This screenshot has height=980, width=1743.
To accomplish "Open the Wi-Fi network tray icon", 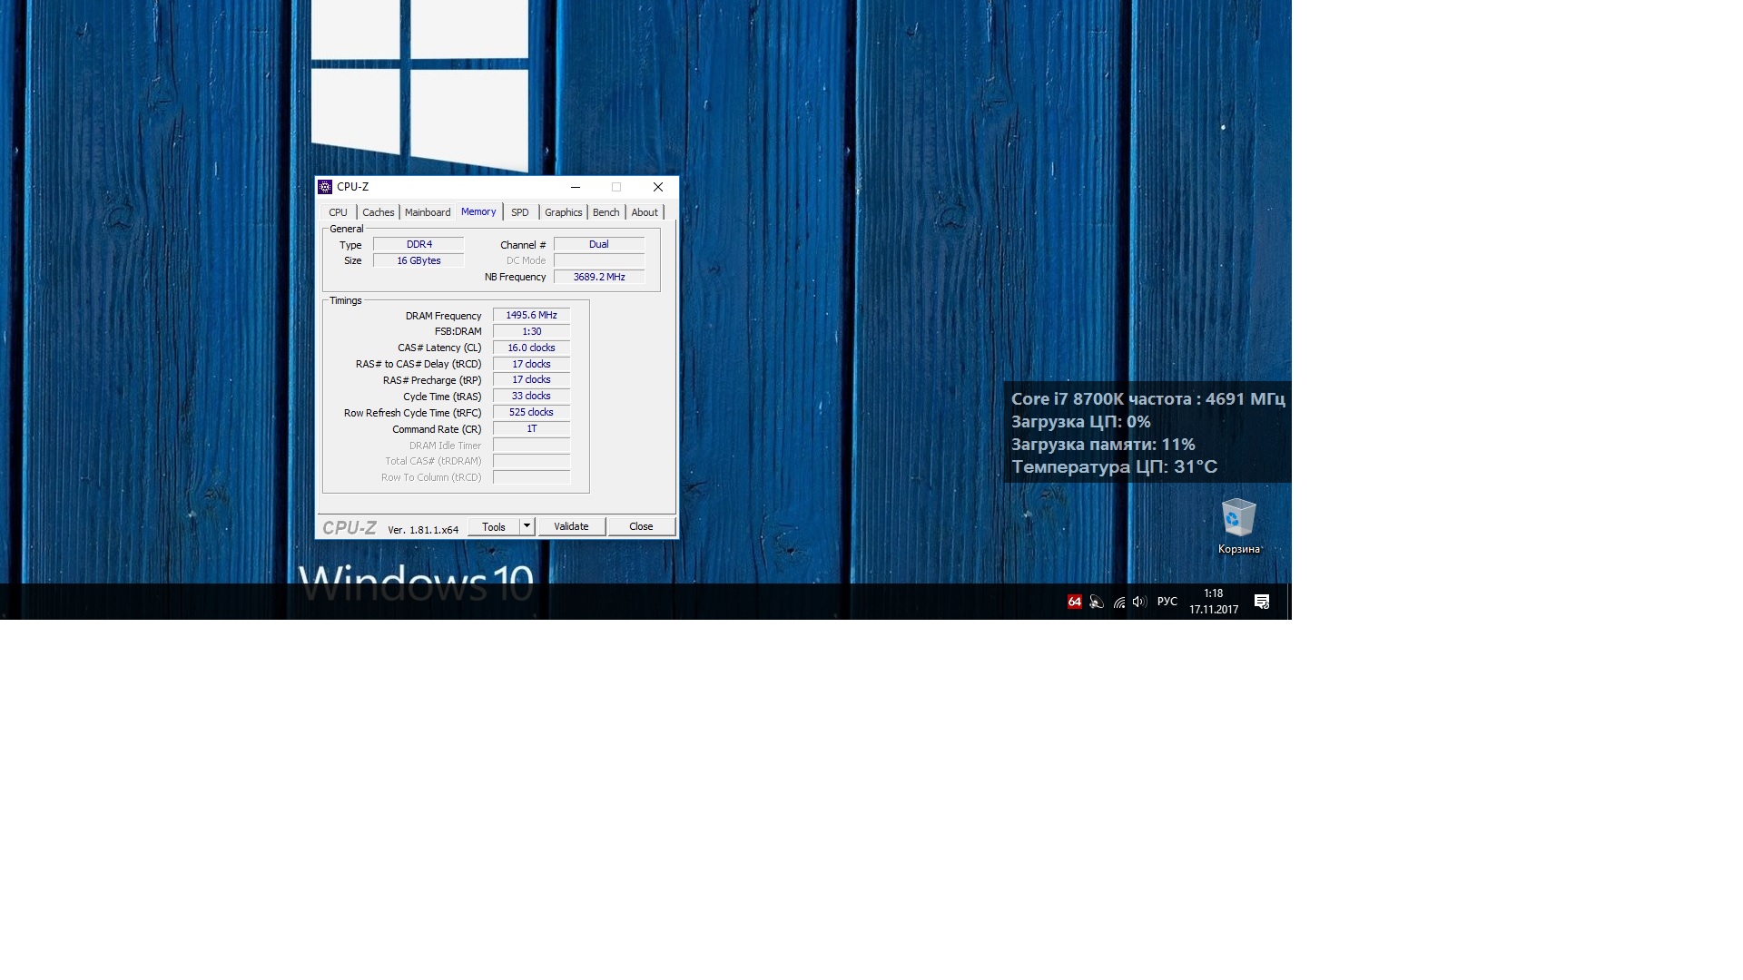I will pyautogui.click(x=1118, y=602).
